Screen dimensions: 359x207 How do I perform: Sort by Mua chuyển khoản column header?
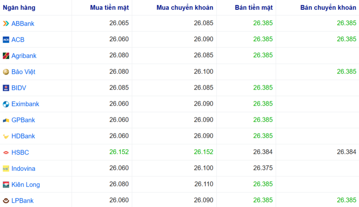tap(185, 8)
